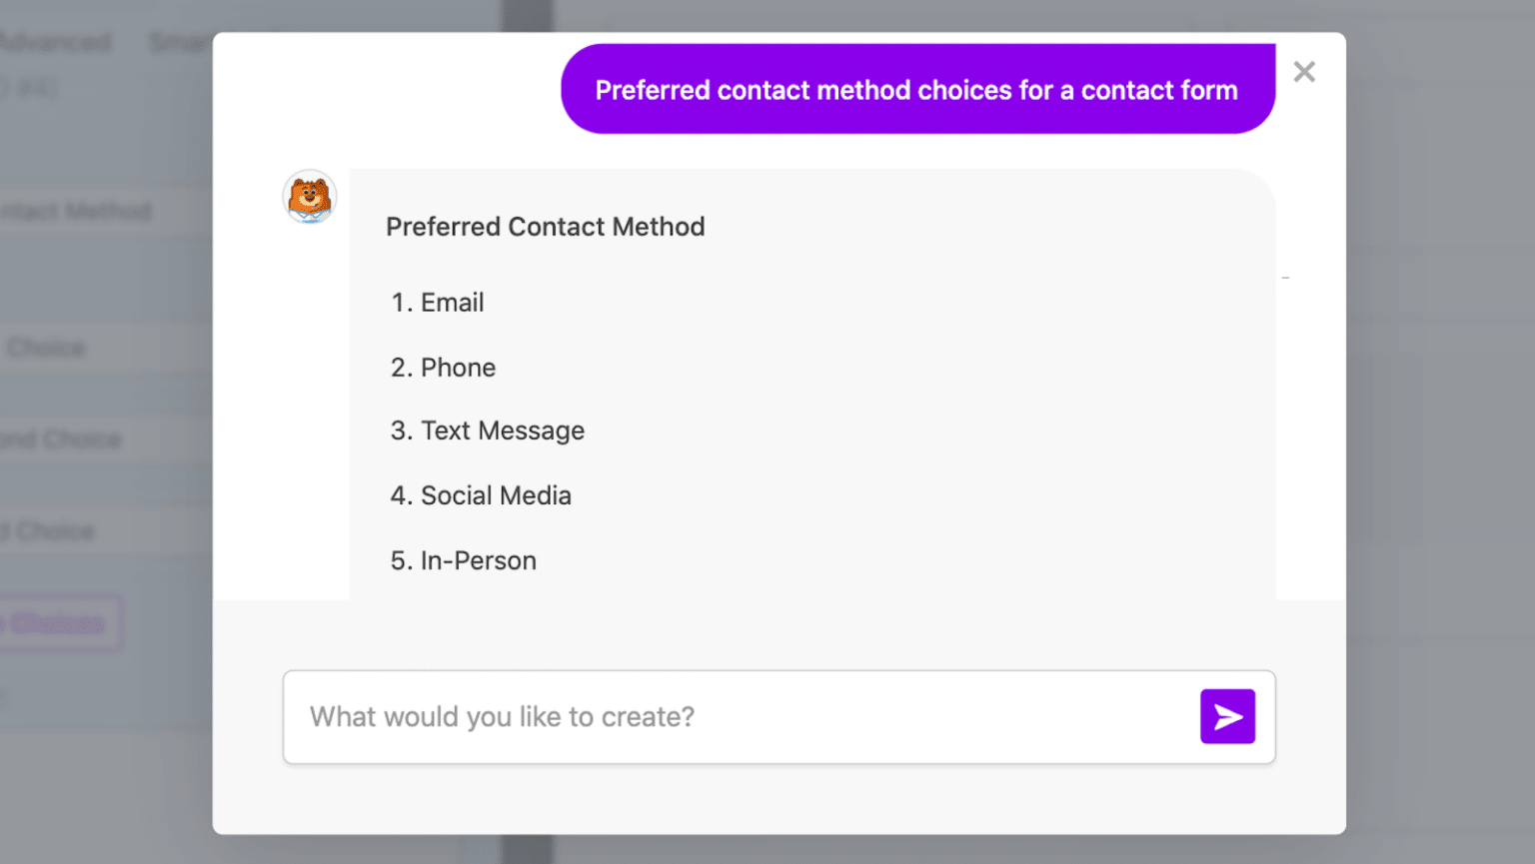Select the Phone choice in the list
Screen dimensions: 1535x864
(458, 368)
